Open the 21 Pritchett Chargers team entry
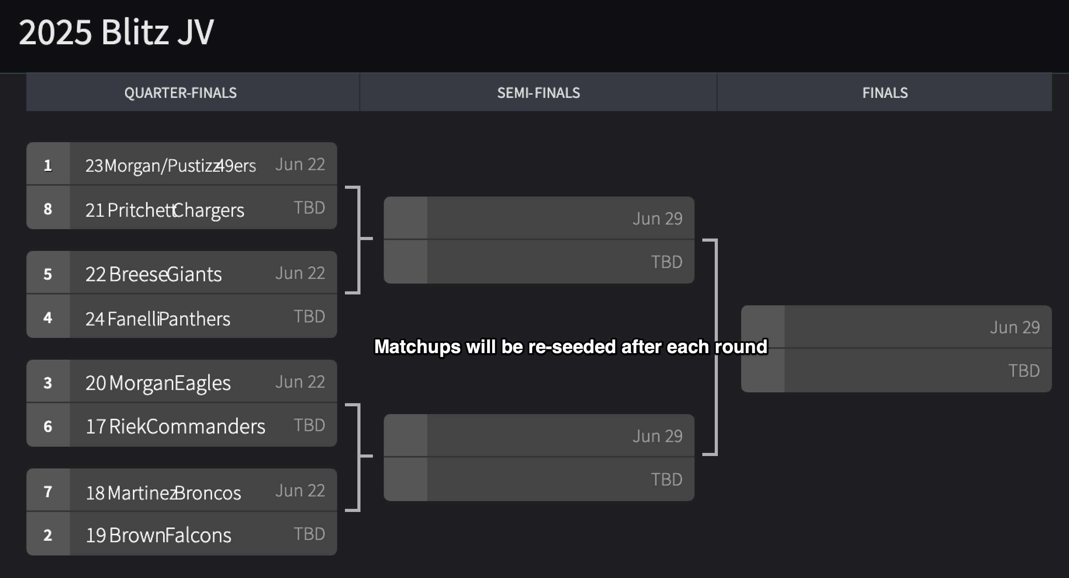The height and width of the screenshot is (578, 1069). pyautogui.click(x=165, y=209)
